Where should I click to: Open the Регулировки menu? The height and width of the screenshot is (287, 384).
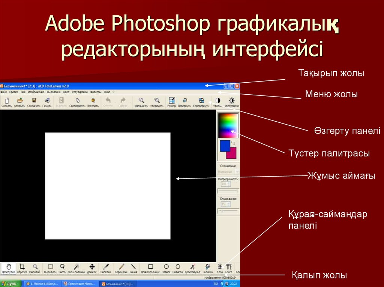click(x=80, y=92)
